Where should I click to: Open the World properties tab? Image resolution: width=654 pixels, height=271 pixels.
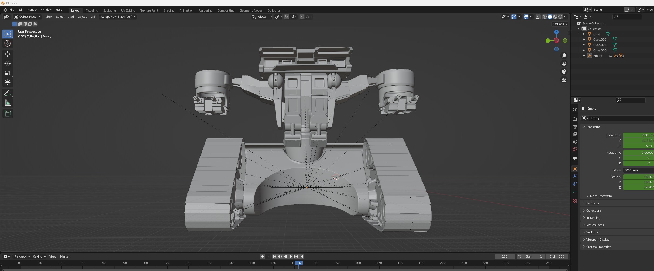575,149
